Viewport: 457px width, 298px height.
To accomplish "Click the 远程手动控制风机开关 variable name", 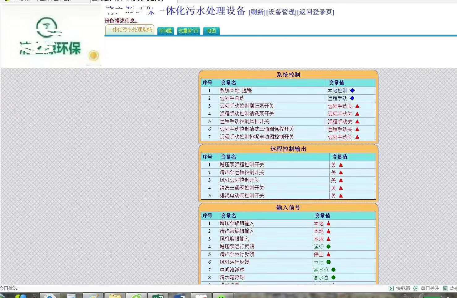I will point(245,121).
